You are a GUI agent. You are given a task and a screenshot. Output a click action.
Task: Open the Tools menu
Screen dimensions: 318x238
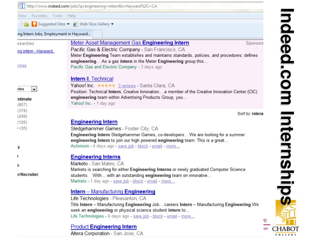pos(57,16)
